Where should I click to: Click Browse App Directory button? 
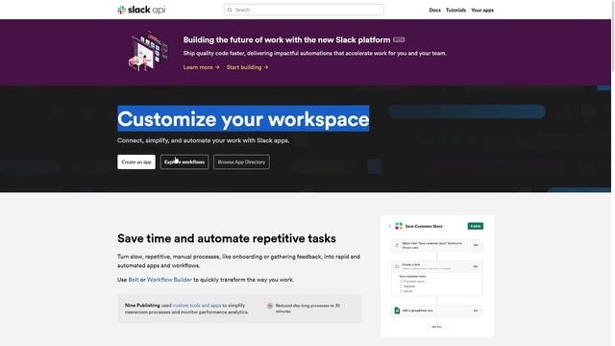(241, 162)
